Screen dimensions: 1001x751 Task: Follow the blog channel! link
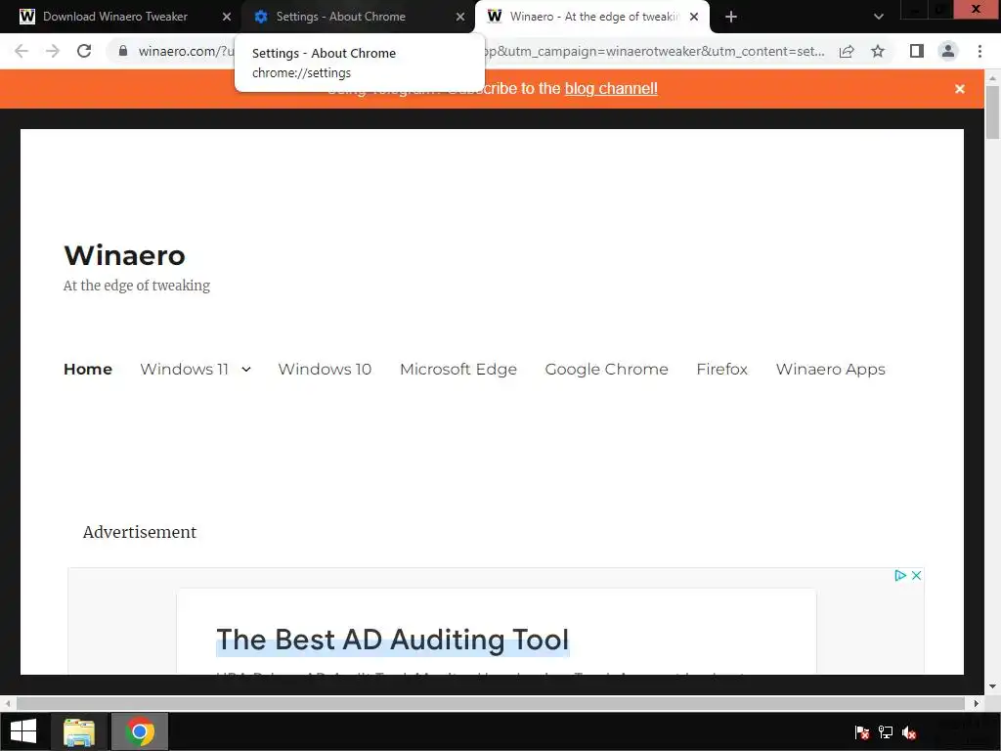611,89
